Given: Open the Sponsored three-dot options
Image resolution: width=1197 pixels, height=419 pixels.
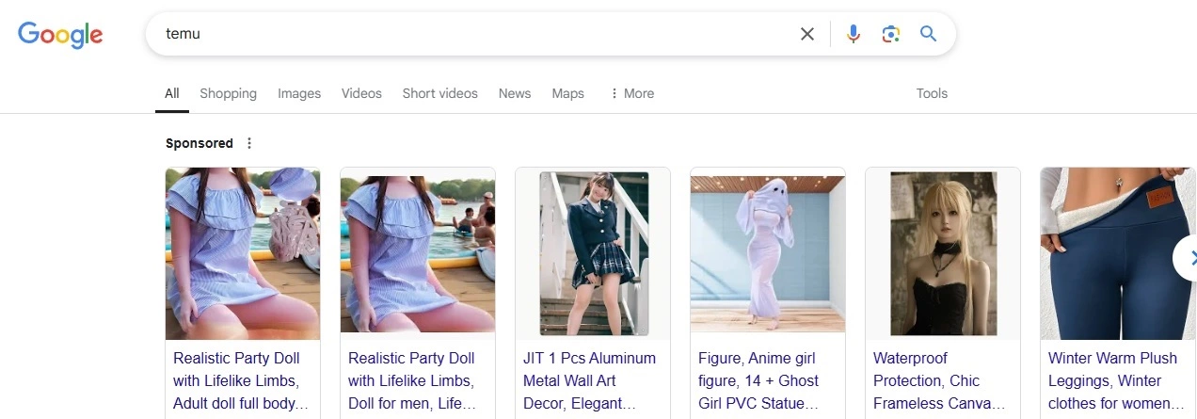Looking at the screenshot, I should [x=249, y=143].
